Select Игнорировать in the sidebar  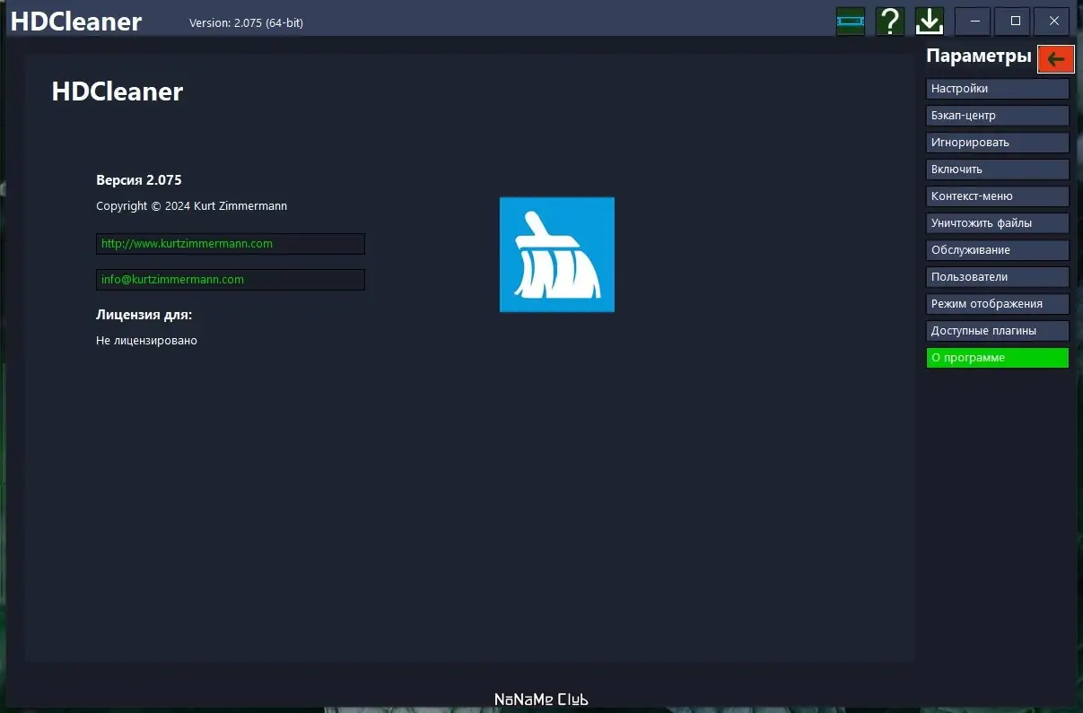pos(998,143)
